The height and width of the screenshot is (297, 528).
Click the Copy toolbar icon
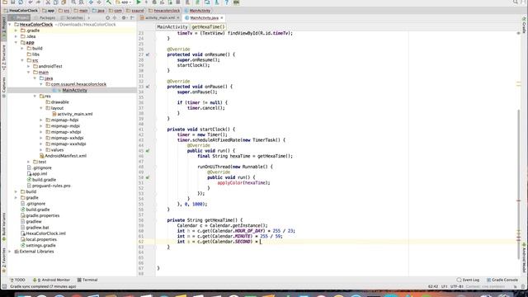point(55,2)
